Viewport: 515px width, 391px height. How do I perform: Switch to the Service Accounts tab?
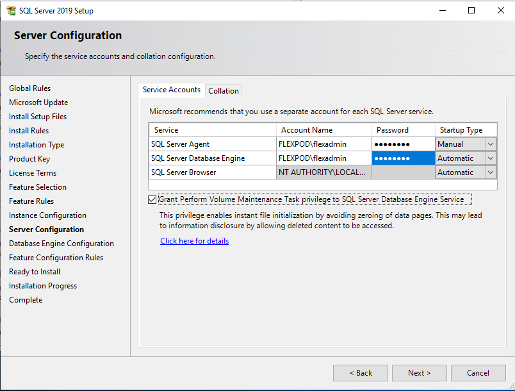172,90
